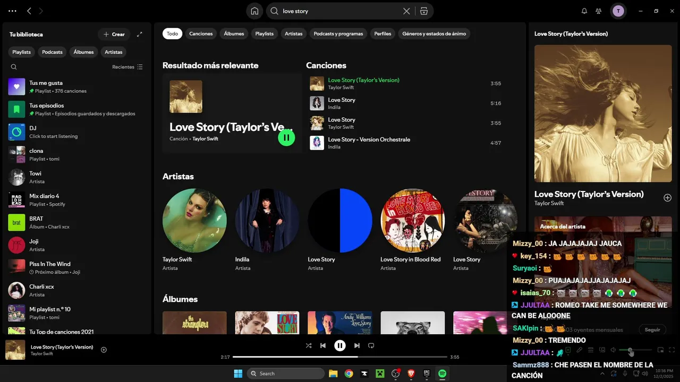Go back with the left arrow
This screenshot has width=680, height=382.
point(29,11)
